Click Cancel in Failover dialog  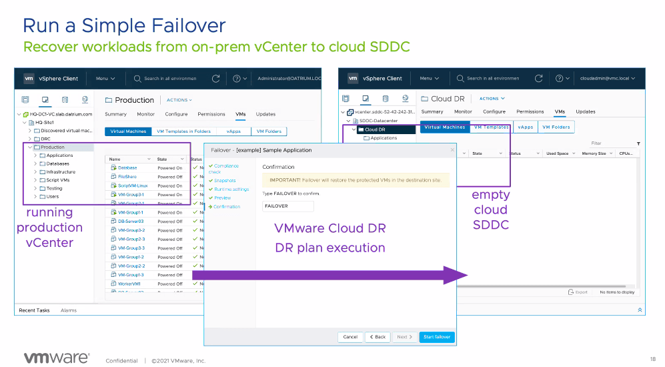pos(350,337)
